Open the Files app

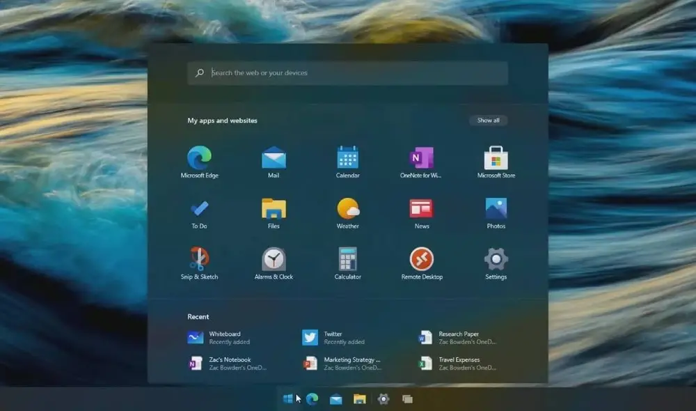pos(274,210)
